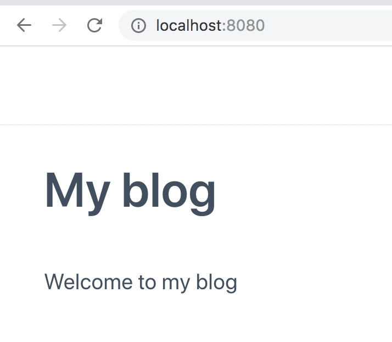Click the word My in the heading
This screenshot has height=342, width=392.
(77, 193)
